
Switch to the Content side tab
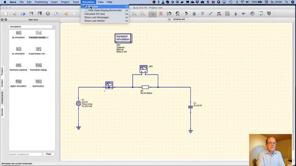click(2, 83)
